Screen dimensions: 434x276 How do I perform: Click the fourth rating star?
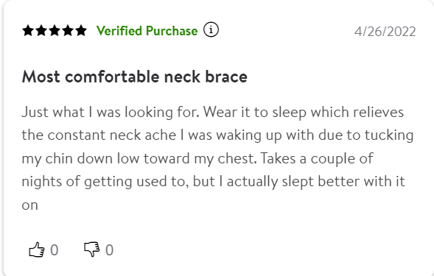click(x=68, y=30)
